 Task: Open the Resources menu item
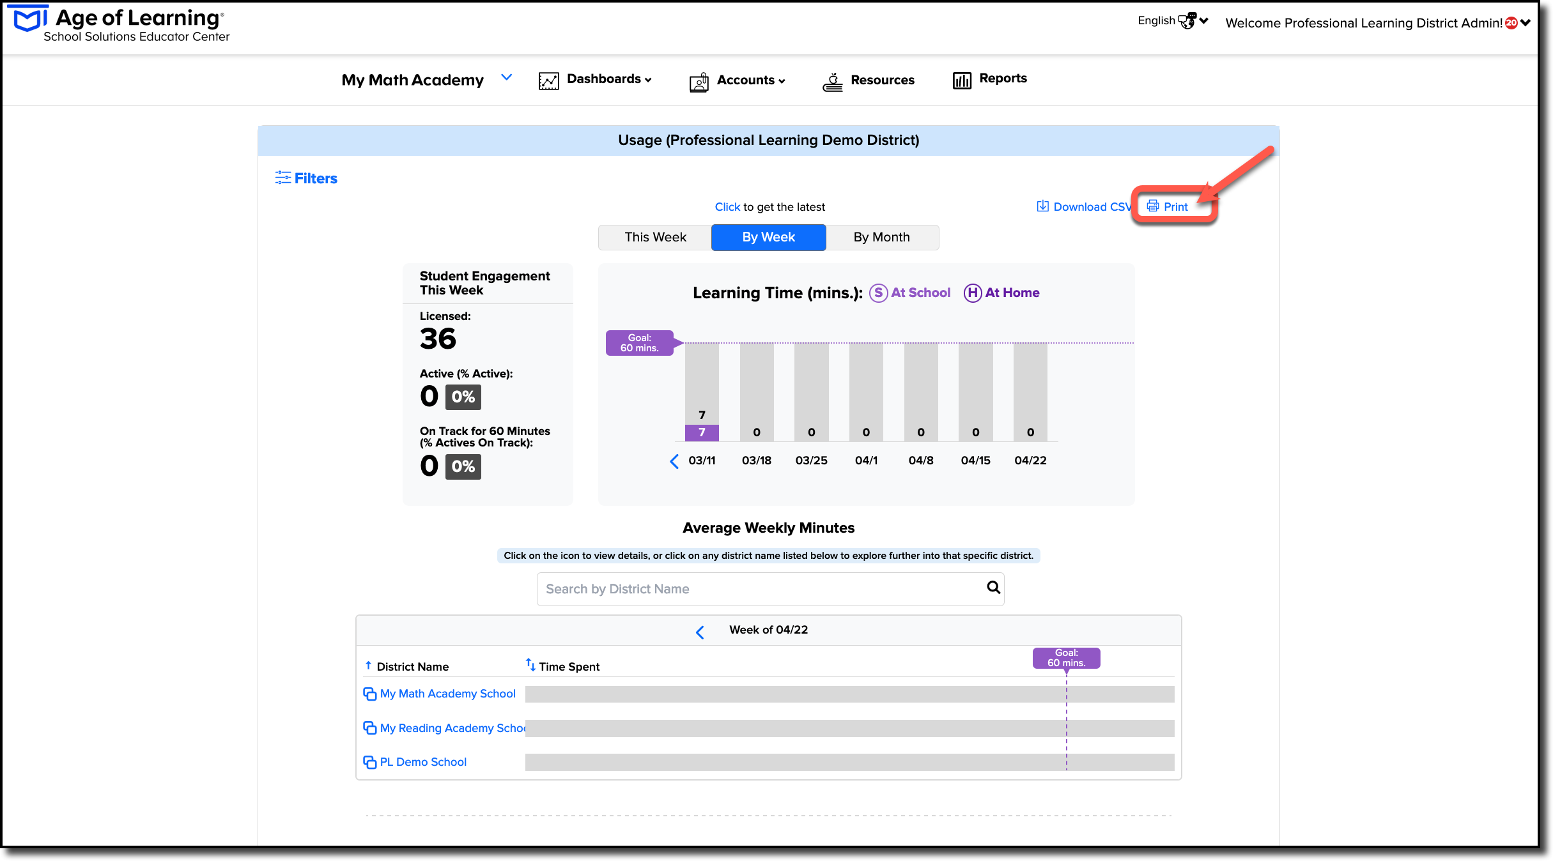click(883, 80)
